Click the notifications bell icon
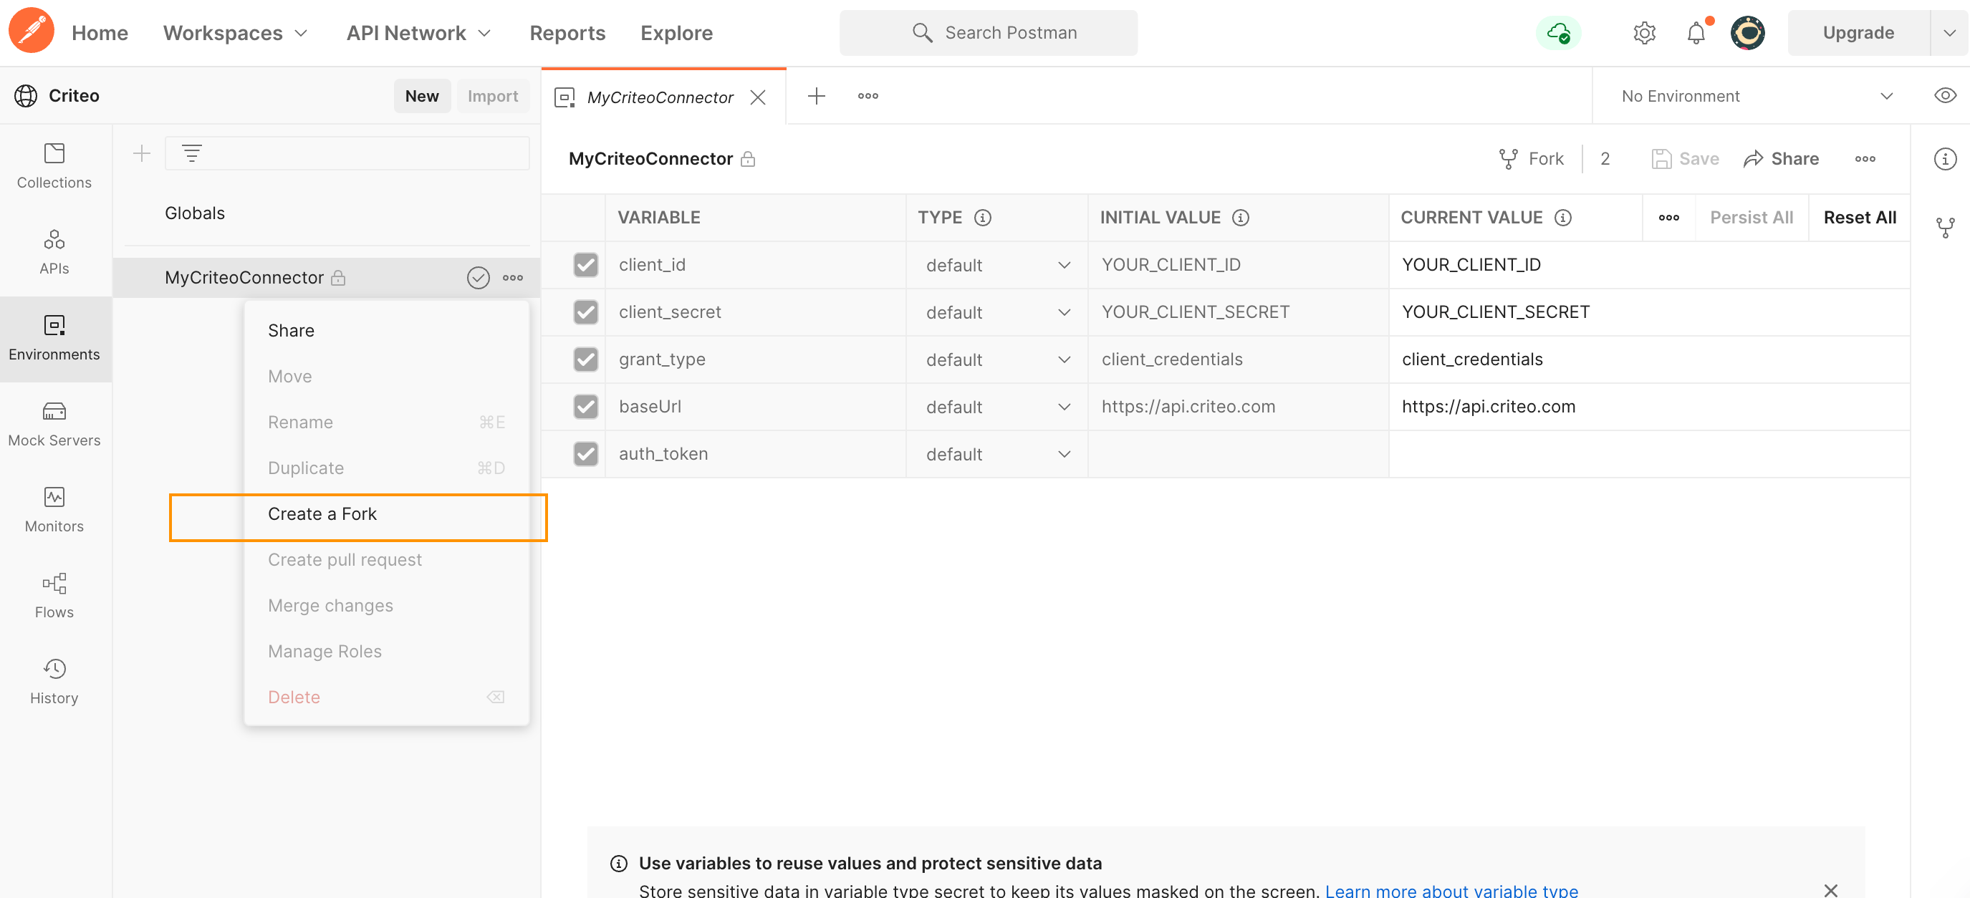1970x898 pixels. tap(1696, 33)
